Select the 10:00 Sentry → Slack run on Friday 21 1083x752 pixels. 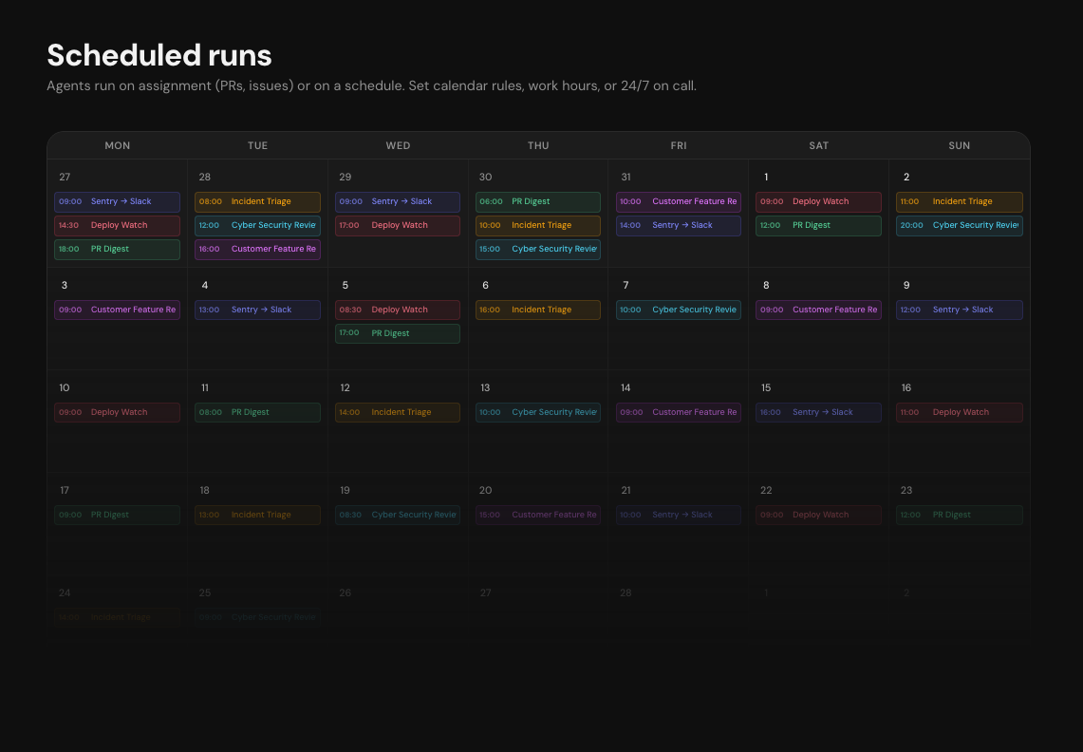(679, 515)
